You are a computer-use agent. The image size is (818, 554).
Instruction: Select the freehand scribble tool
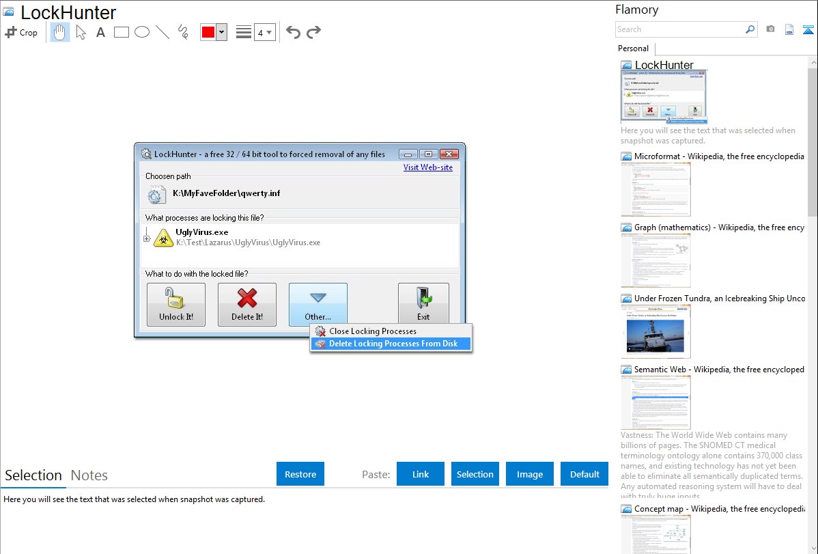pos(183,32)
